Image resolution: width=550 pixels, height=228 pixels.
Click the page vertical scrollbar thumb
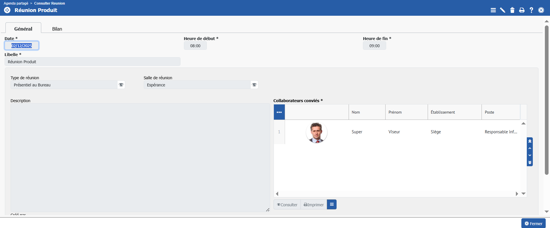click(x=547, y=100)
